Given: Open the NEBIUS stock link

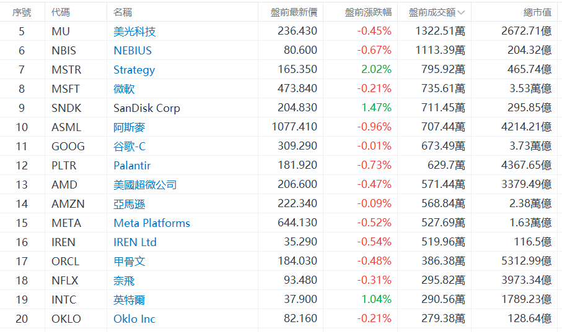Looking at the screenshot, I should (x=133, y=51).
